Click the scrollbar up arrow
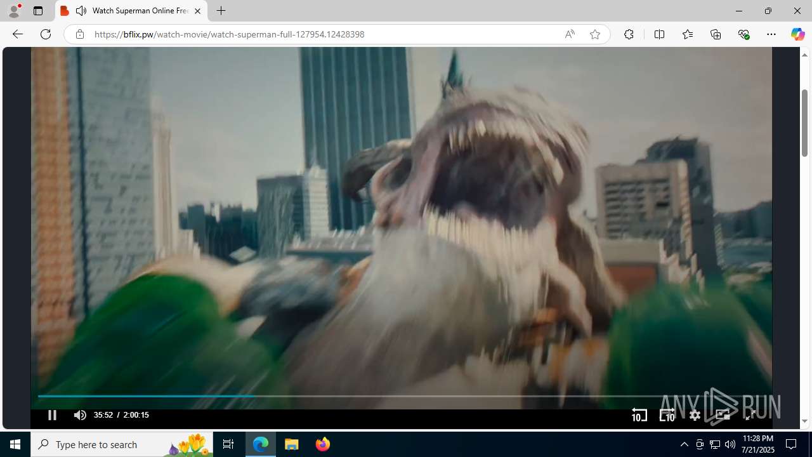812x457 pixels. (804, 55)
